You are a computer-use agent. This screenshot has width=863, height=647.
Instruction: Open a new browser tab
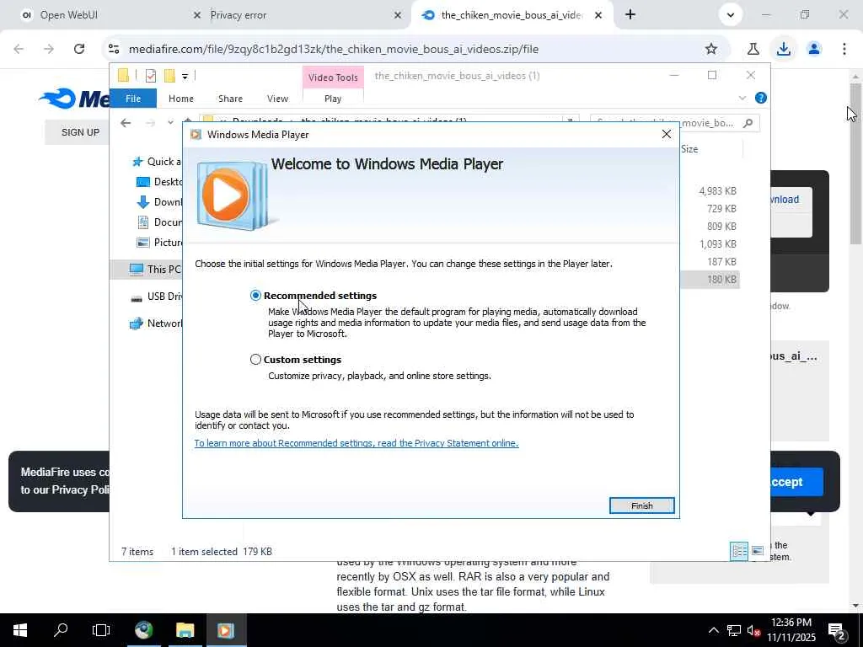(x=630, y=15)
